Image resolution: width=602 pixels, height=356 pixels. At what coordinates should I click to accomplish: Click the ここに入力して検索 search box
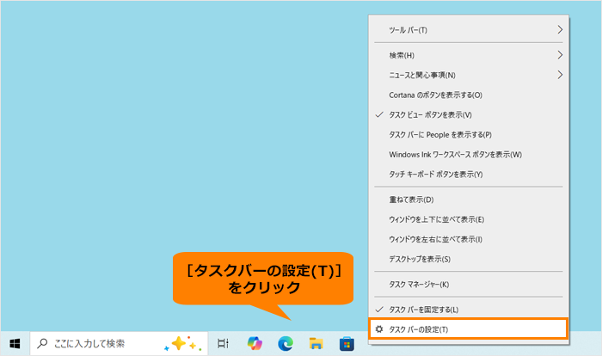pyautogui.click(x=119, y=343)
